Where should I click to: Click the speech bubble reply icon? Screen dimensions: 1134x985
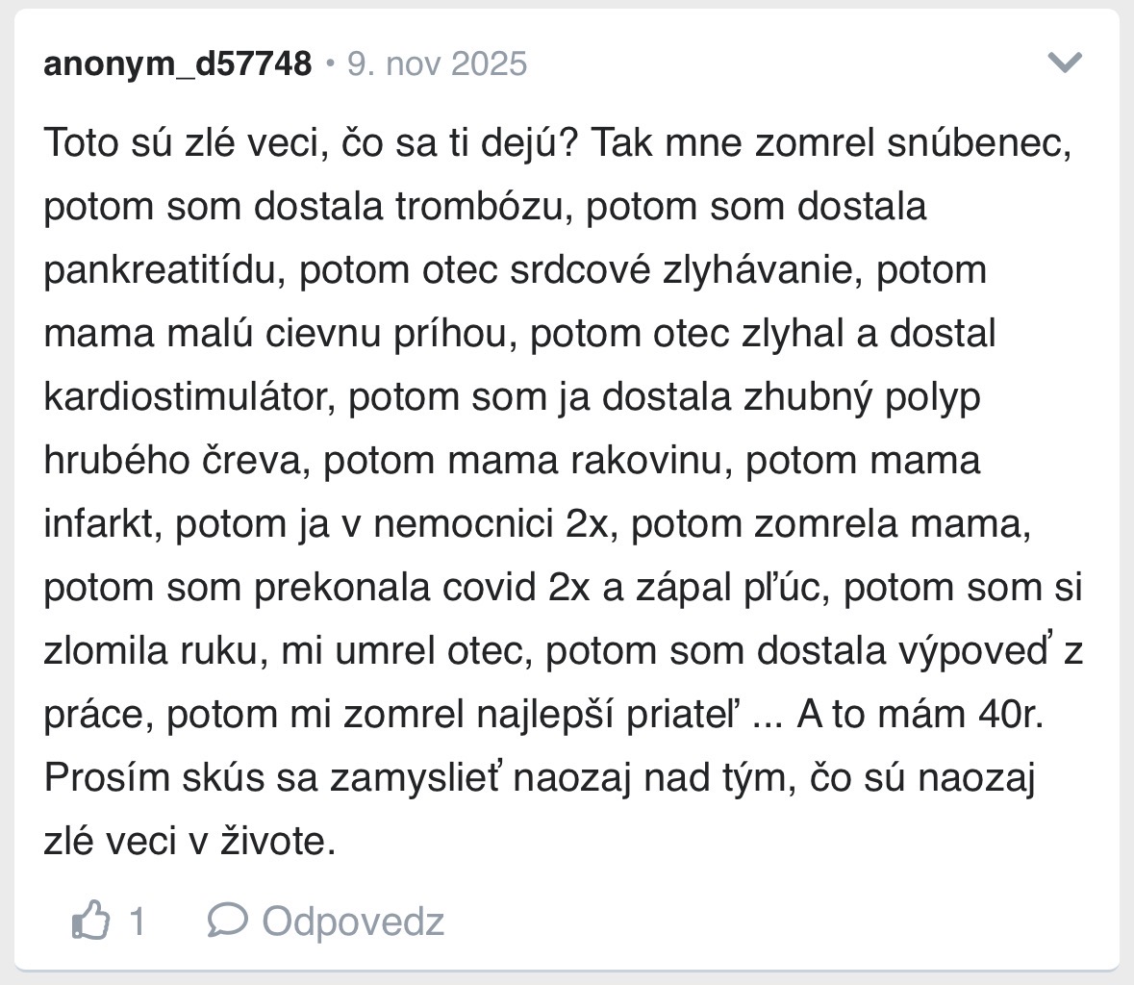(227, 921)
